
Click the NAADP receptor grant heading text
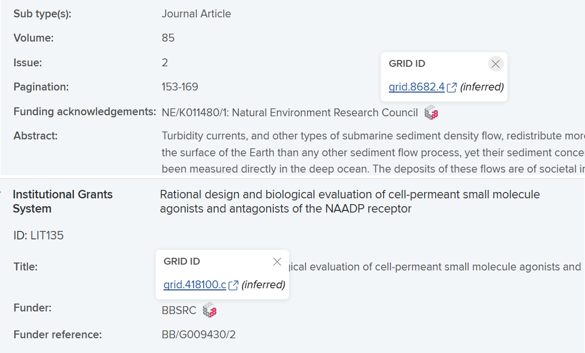click(349, 201)
